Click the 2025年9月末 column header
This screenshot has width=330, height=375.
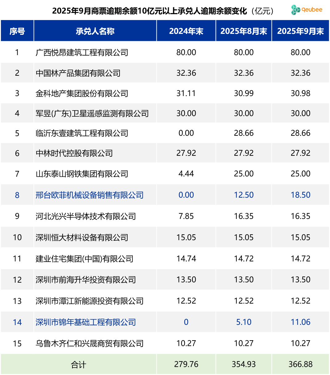click(x=300, y=31)
